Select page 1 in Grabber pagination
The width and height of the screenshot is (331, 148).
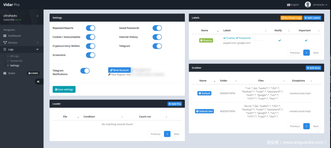[x=307, y=126]
